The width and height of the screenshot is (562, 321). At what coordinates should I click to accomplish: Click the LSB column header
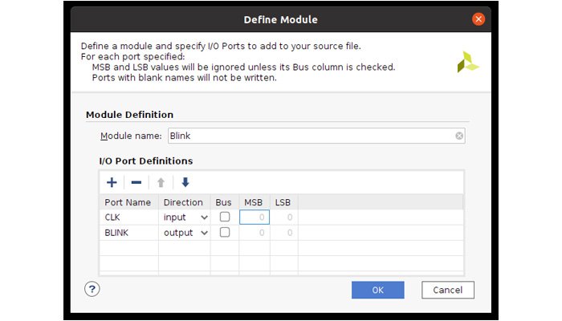pyautogui.click(x=284, y=202)
